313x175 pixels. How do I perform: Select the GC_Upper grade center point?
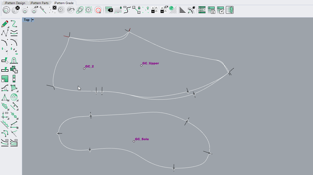coord(141,66)
